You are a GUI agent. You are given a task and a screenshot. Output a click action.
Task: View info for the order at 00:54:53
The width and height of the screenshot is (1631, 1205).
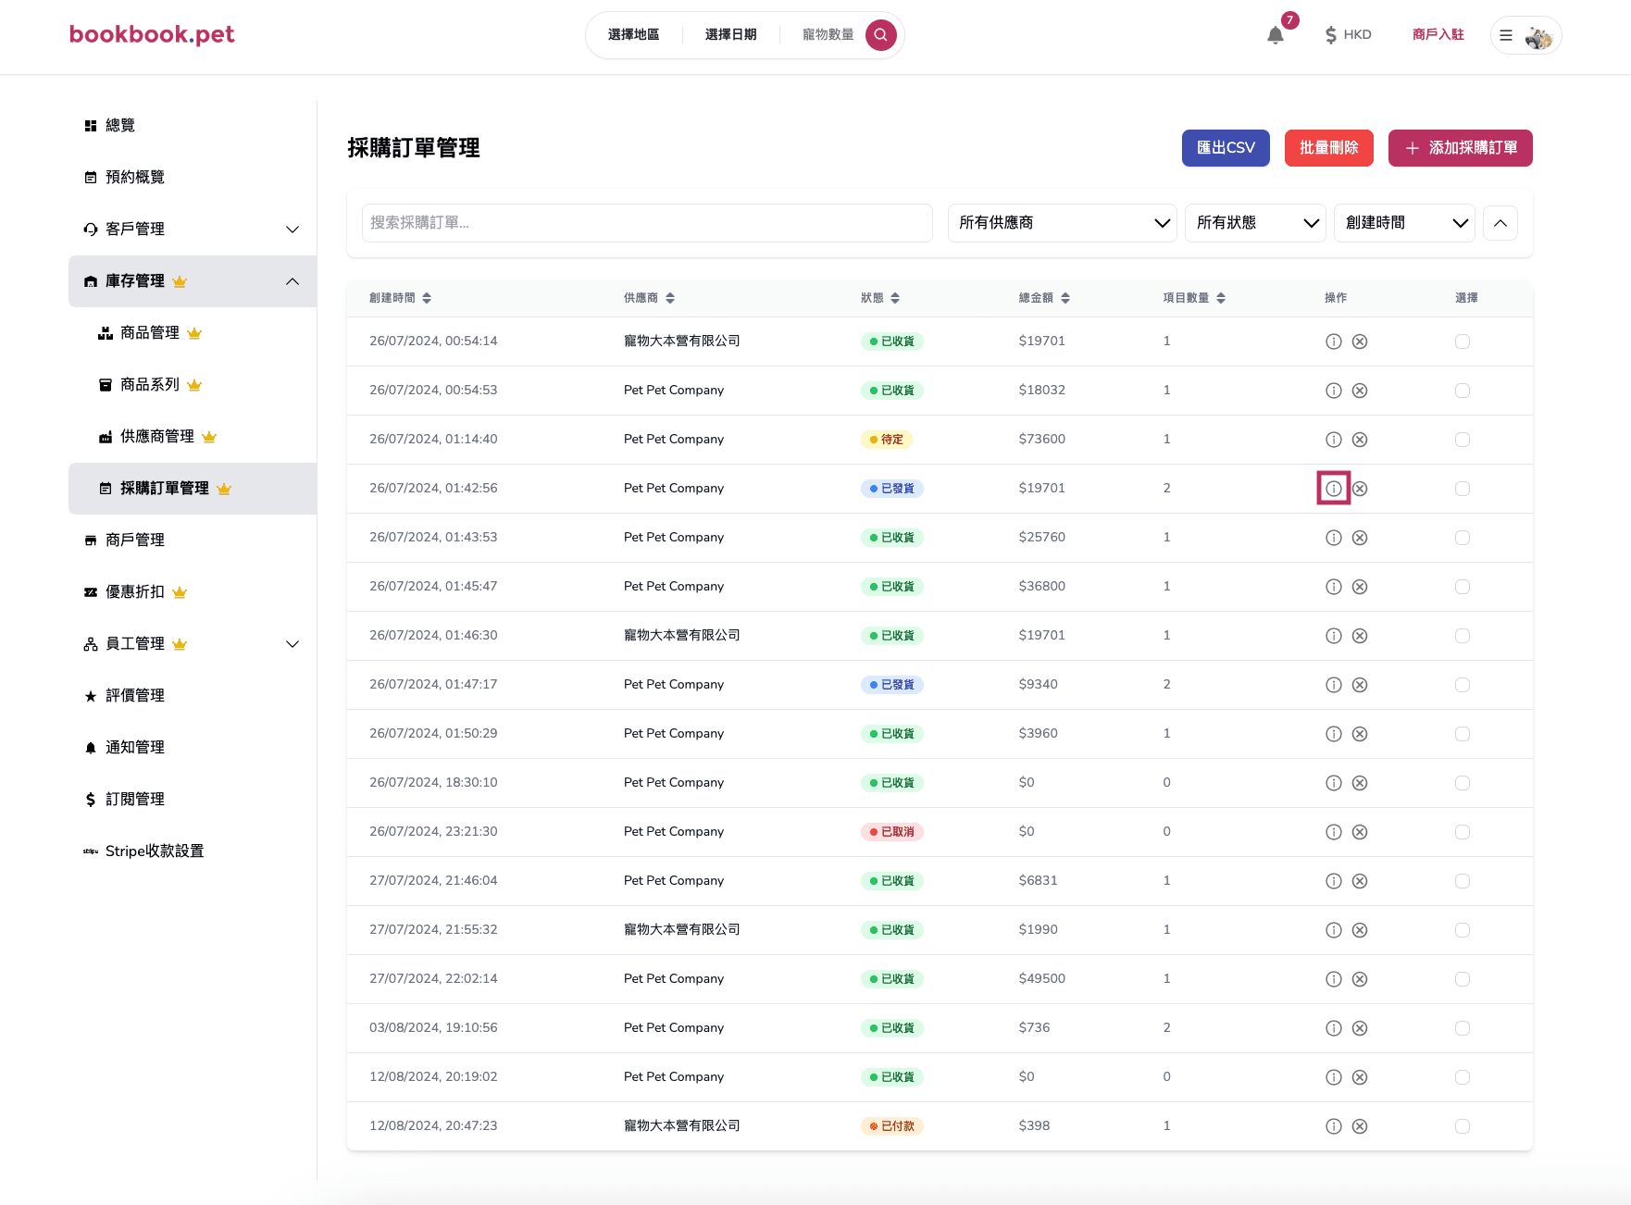click(1333, 391)
